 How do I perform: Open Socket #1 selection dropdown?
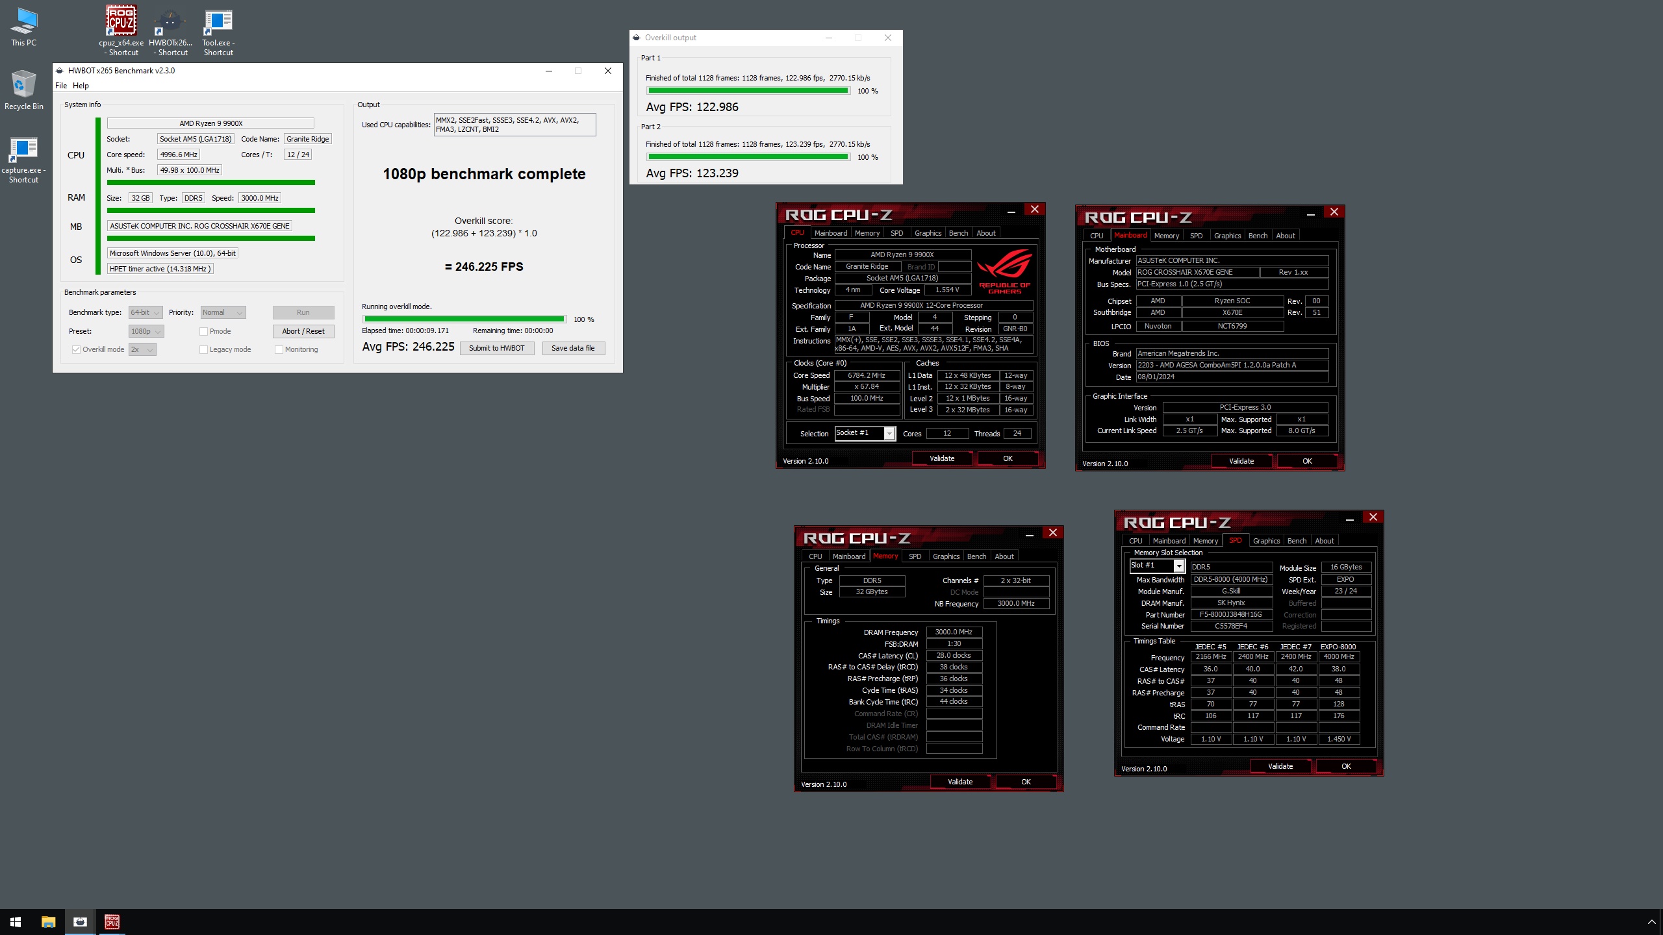865,433
